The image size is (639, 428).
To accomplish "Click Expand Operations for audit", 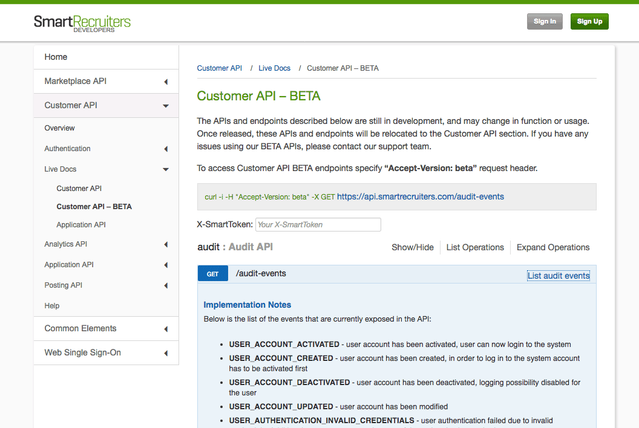I will pos(553,248).
